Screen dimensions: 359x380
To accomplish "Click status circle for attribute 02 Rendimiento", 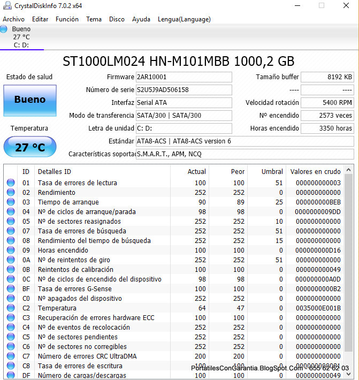I will click(x=11, y=192).
